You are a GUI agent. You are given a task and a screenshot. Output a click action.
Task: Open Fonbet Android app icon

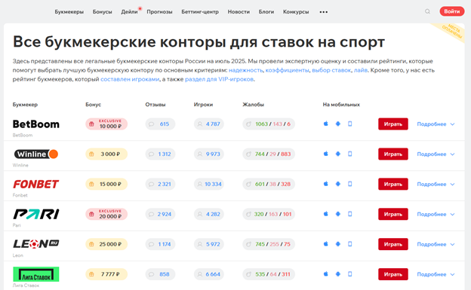tap(338, 184)
